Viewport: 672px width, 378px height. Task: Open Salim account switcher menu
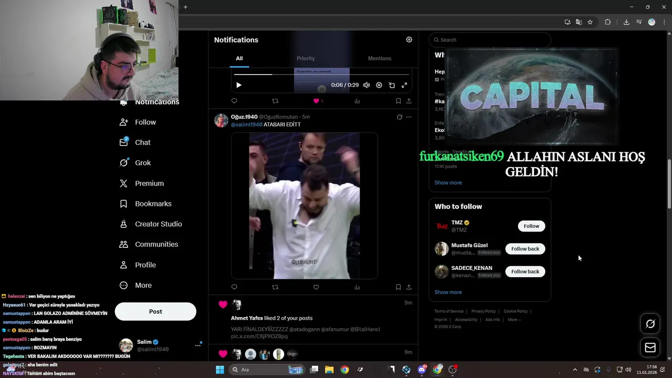click(160, 345)
